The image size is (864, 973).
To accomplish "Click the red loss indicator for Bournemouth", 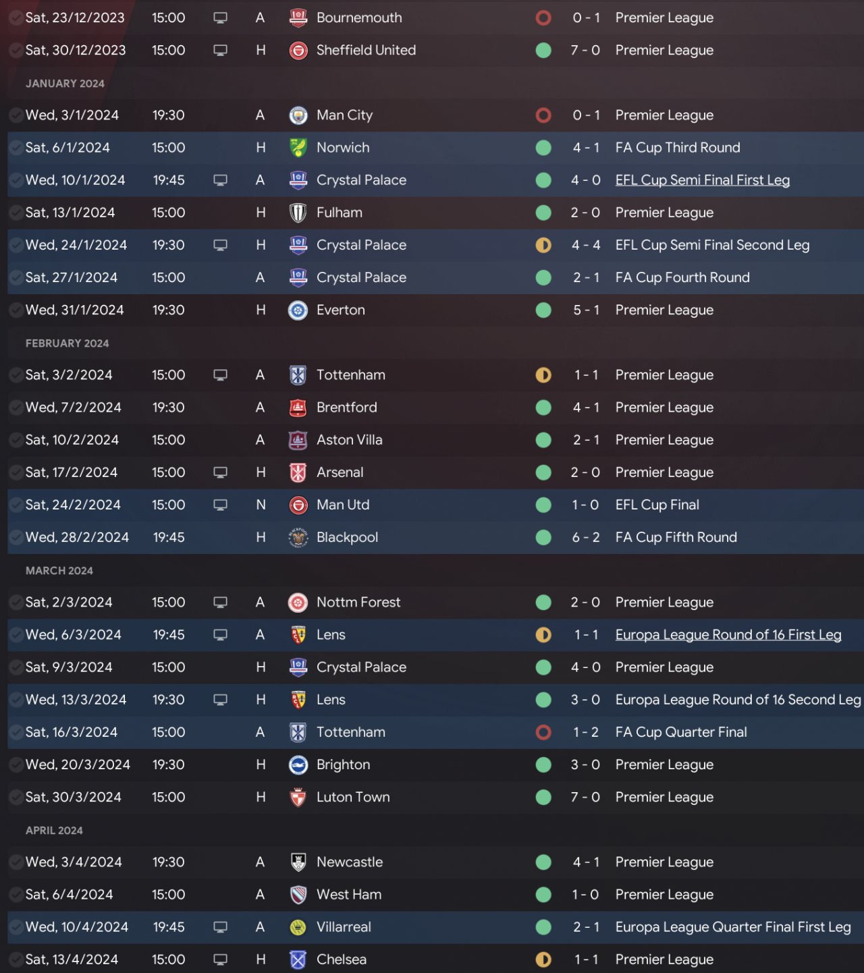I will [543, 18].
